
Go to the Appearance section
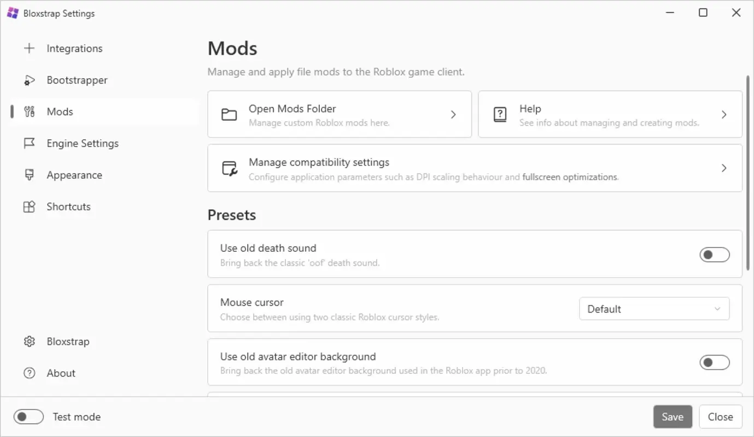coord(74,175)
